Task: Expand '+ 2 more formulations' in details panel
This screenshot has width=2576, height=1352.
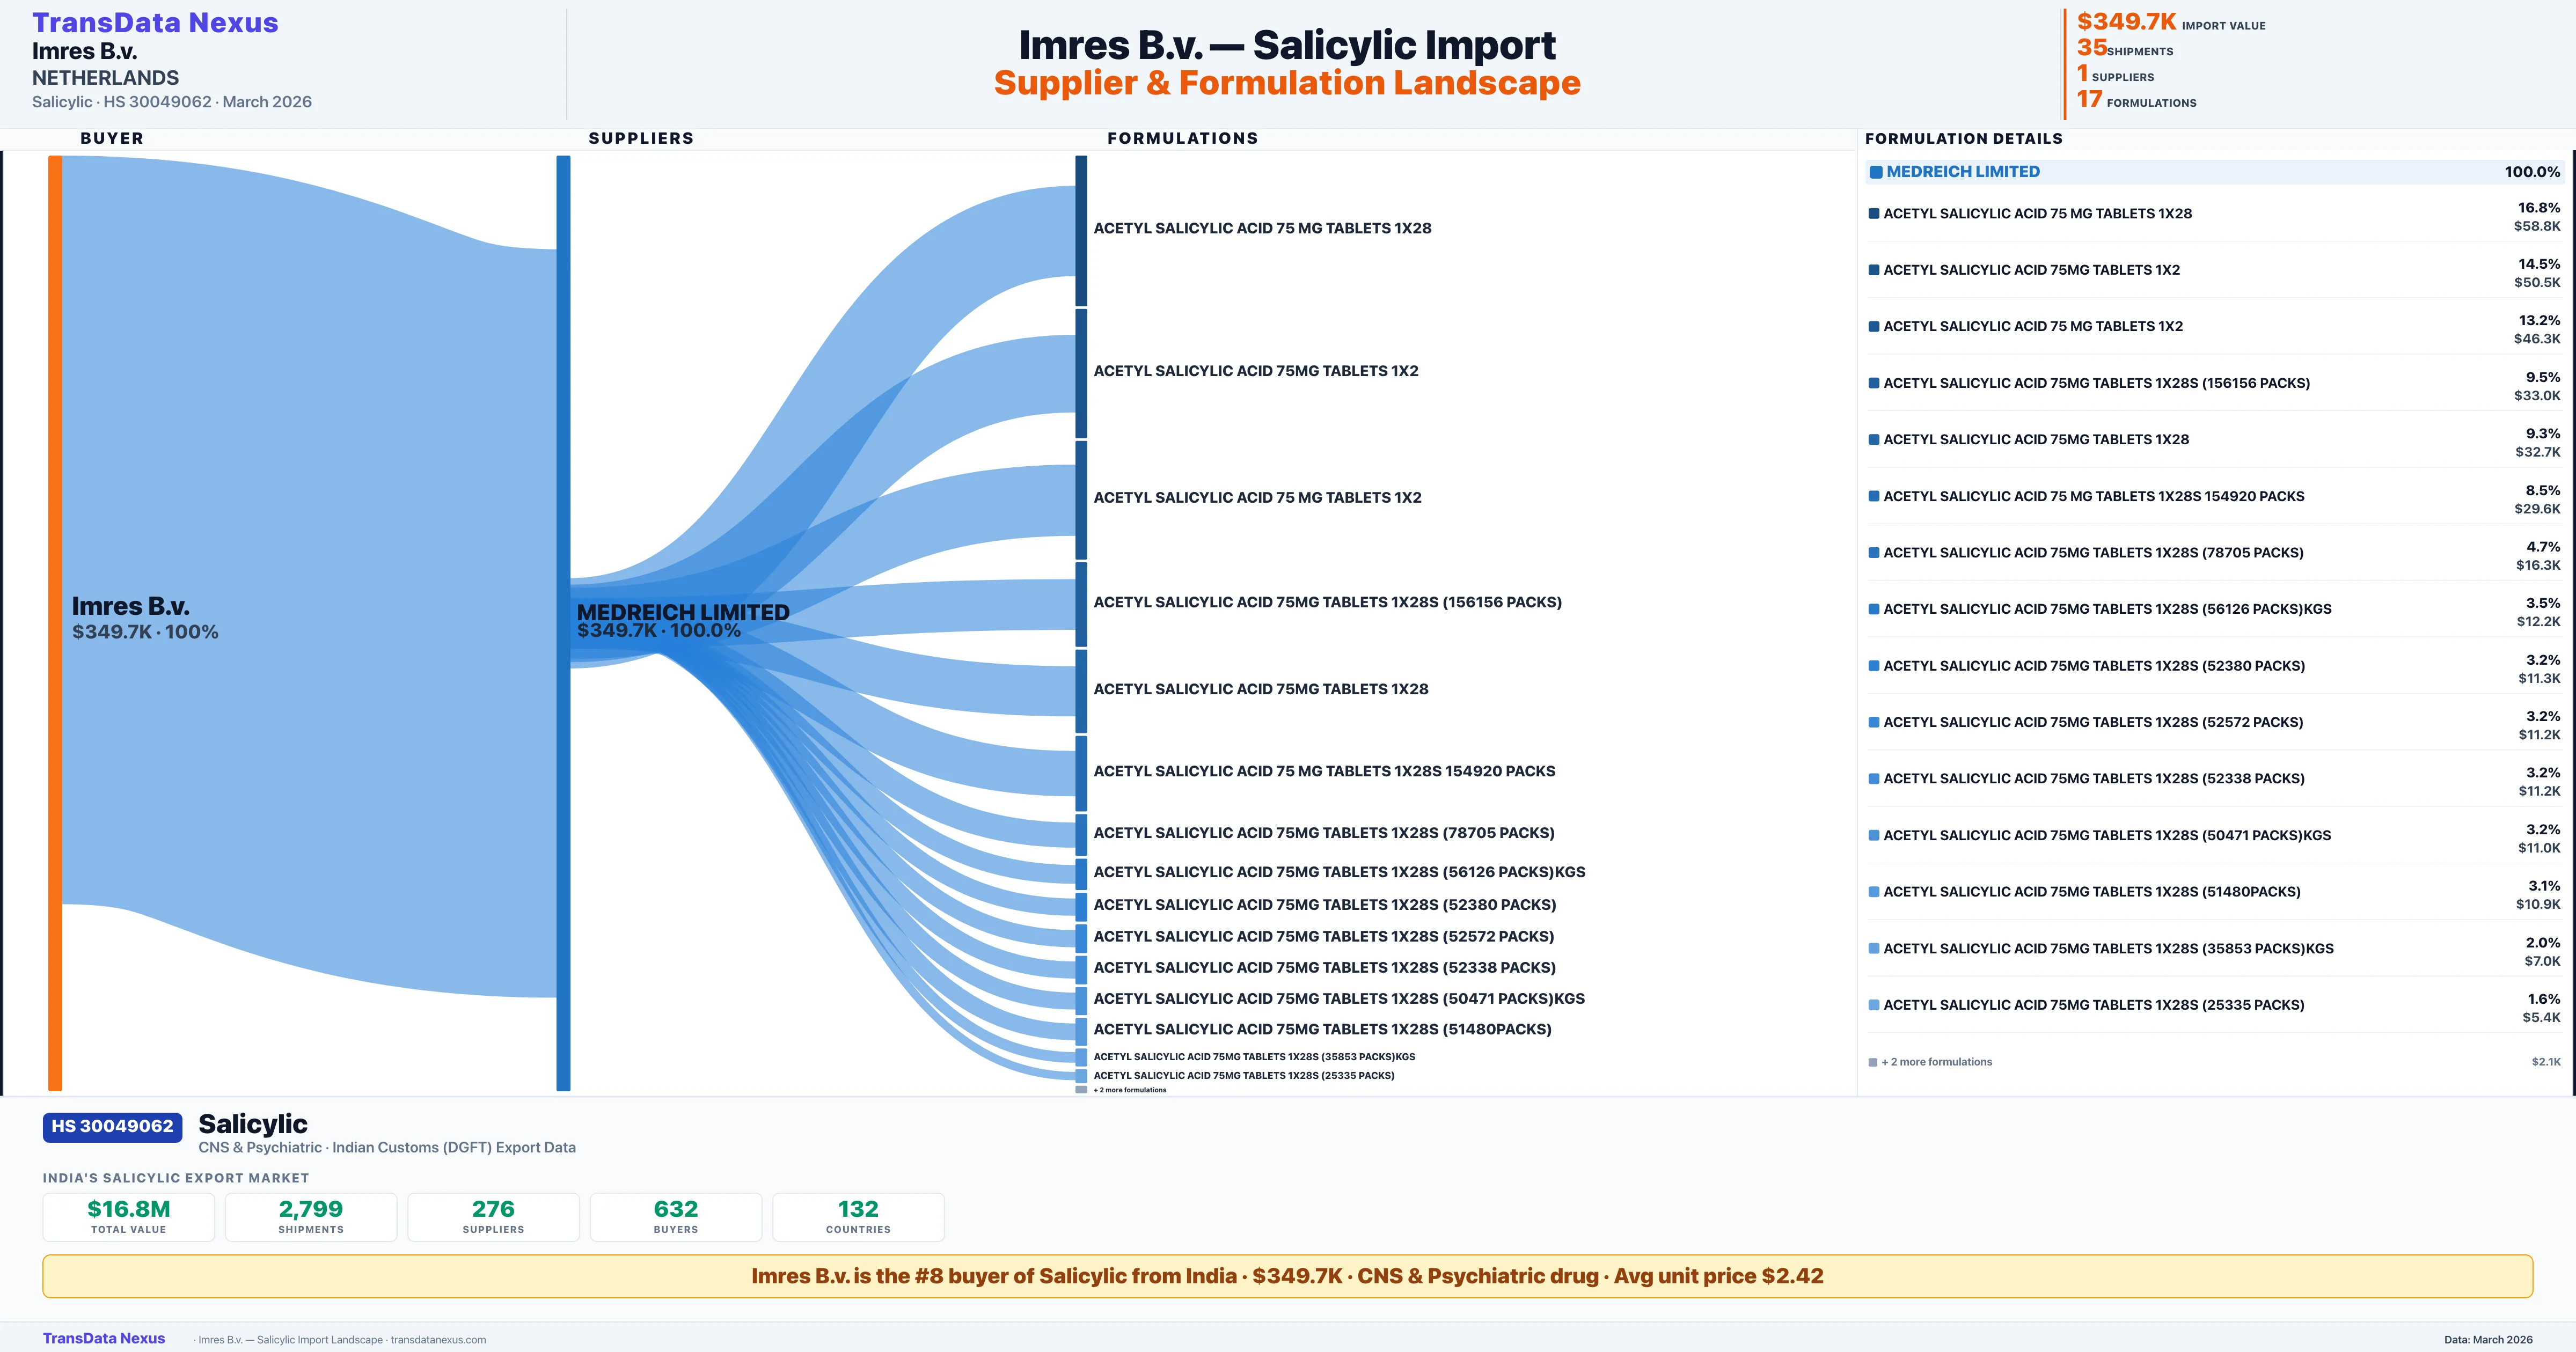Action: [1936, 1062]
